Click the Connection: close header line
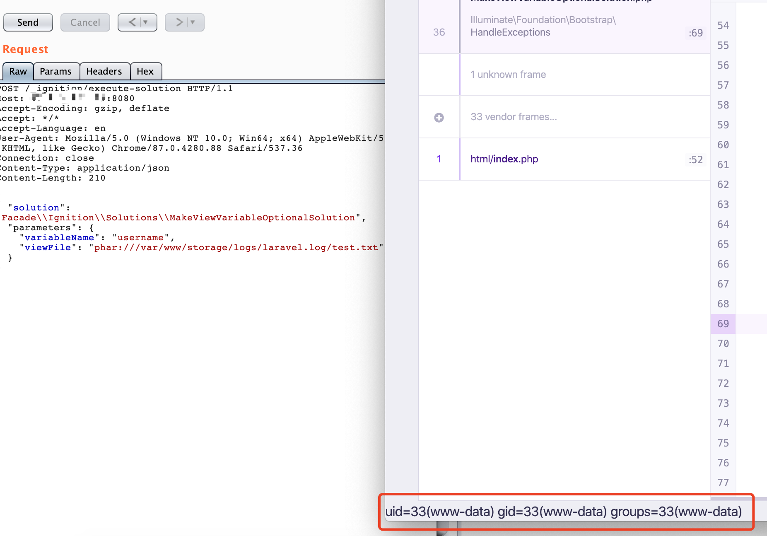 pyautogui.click(x=47, y=158)
